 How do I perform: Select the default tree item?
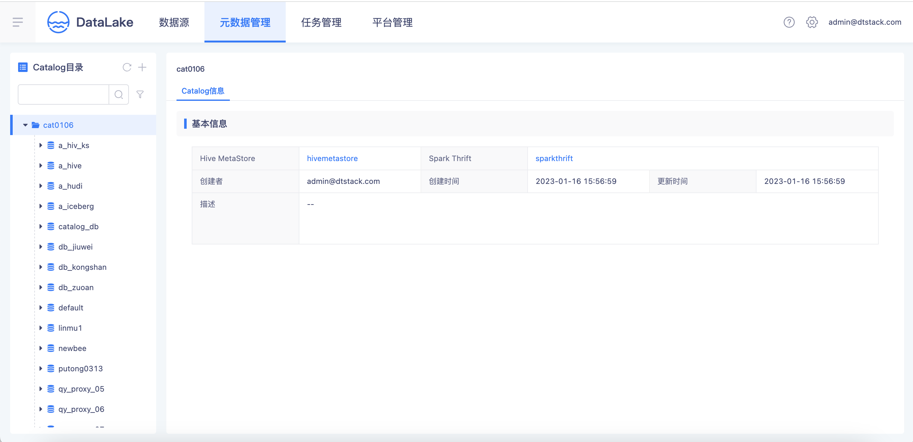point(71,308)
